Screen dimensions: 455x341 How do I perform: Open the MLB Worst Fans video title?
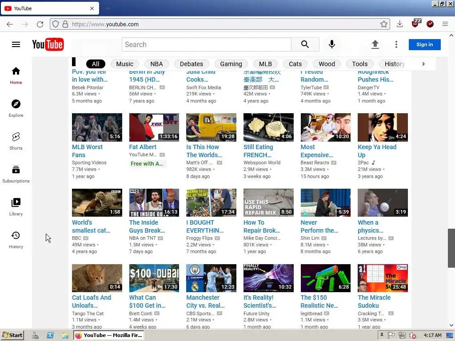87,151
